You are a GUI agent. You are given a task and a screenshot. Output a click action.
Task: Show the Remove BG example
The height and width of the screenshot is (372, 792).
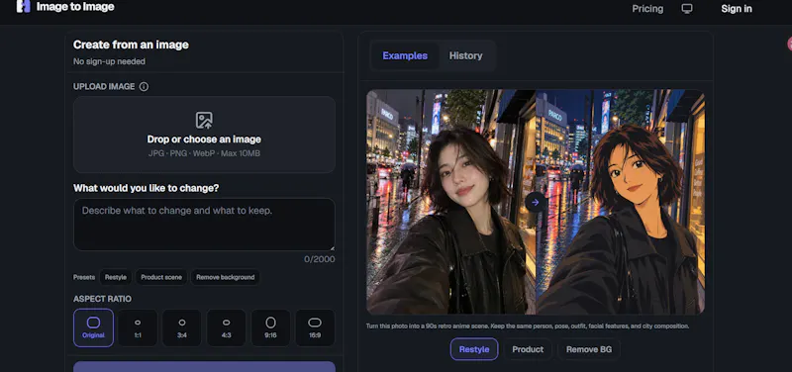589,349
